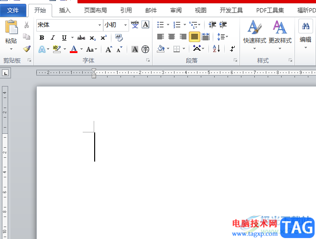This screenshot has height=239, width=316.
Task: Click the shading paint bucket icon
Action: click(x=161, y=49)
